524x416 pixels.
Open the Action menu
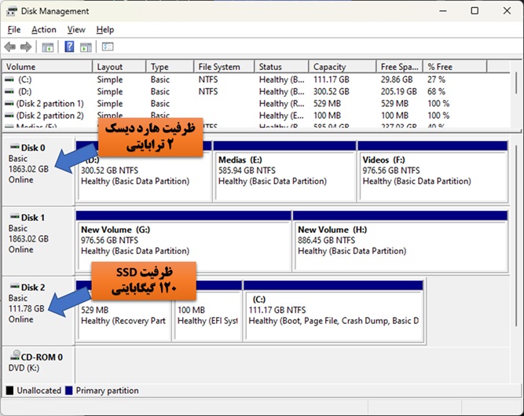coord(44,30)
